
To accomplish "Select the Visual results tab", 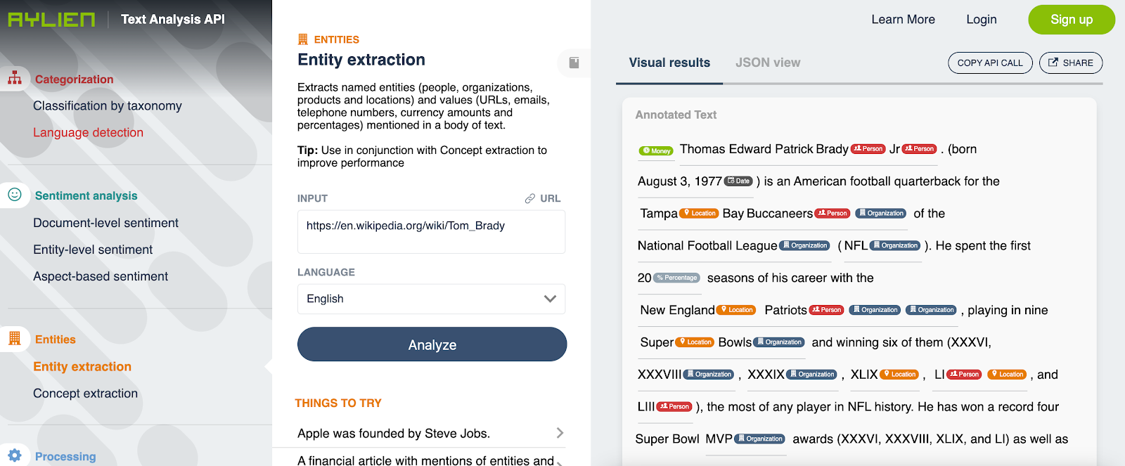I will pos(669,63).
